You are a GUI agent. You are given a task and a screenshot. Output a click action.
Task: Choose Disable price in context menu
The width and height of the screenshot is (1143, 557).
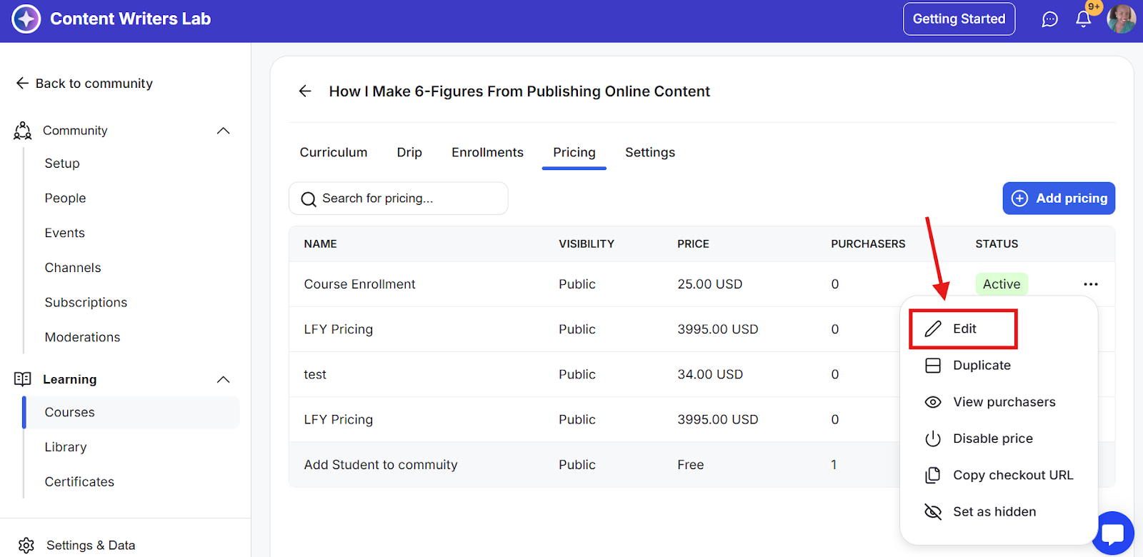coord(992,438)
